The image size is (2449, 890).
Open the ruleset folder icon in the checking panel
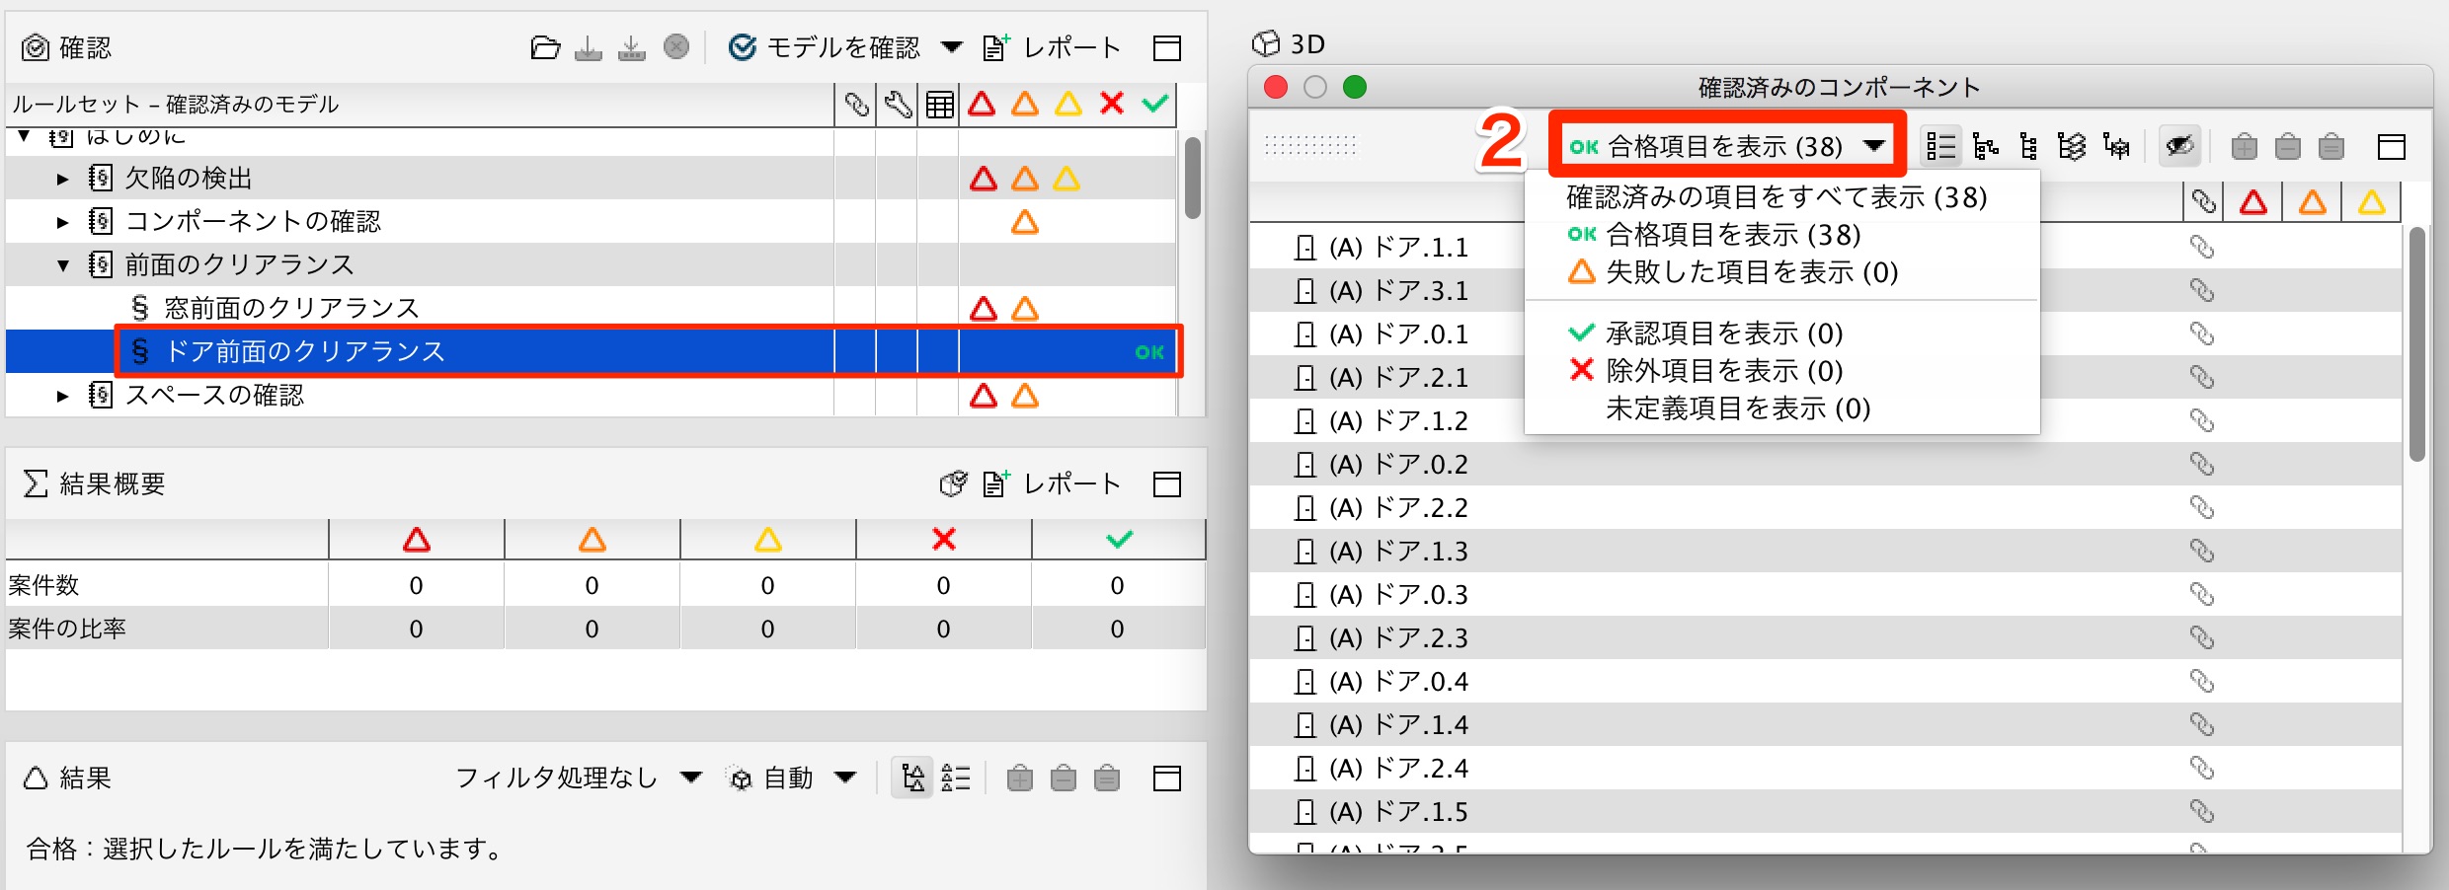(545, 47)
